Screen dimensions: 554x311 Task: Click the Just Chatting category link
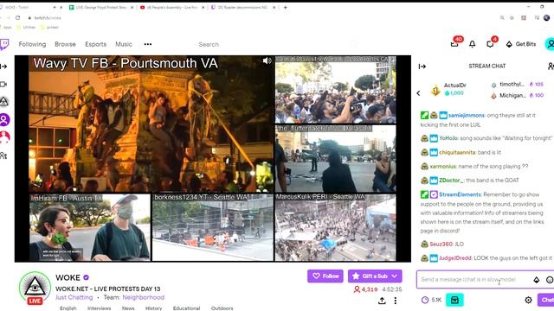coord(74,297)
